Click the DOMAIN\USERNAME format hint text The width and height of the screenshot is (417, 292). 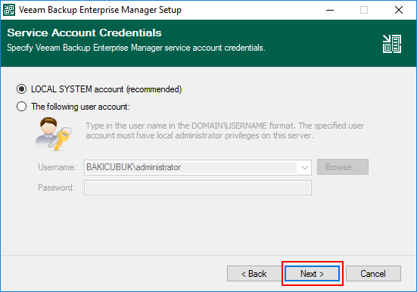point(225,130)
